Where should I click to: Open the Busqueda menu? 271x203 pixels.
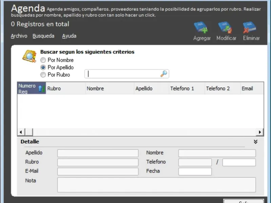43,36
